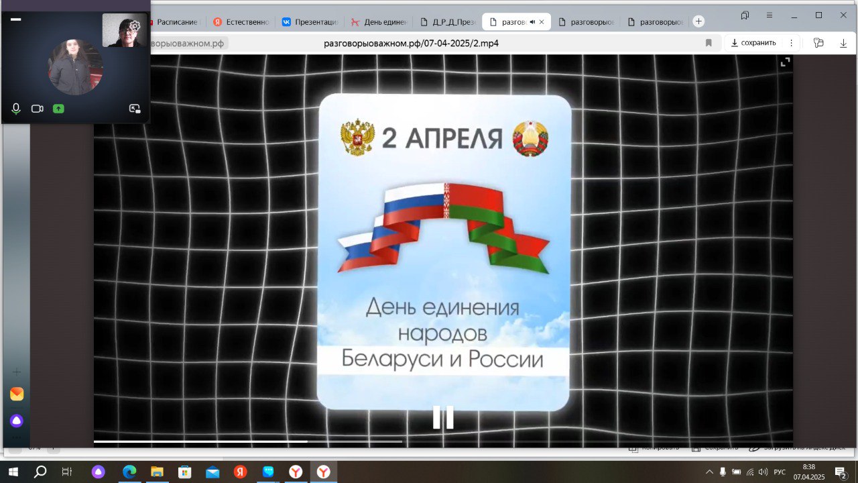The image size is (858, 483).
Task: Seek on the video progress bar
Action: pyautogui.click(x=443, y=441)
